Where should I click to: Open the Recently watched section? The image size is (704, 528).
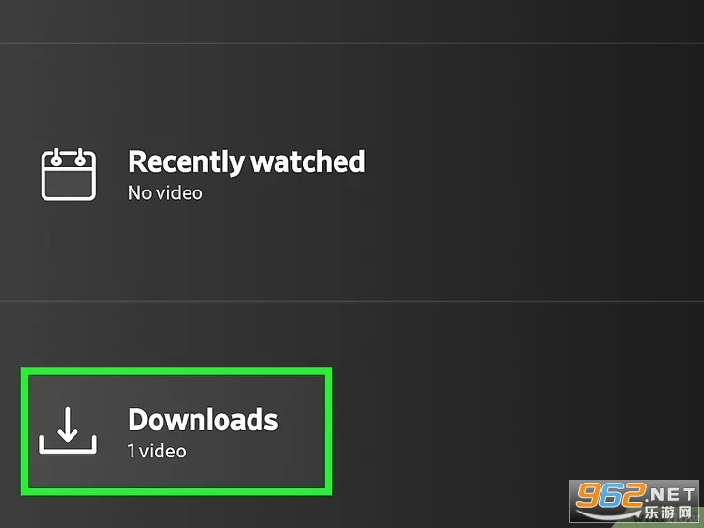tap(352, 172)
